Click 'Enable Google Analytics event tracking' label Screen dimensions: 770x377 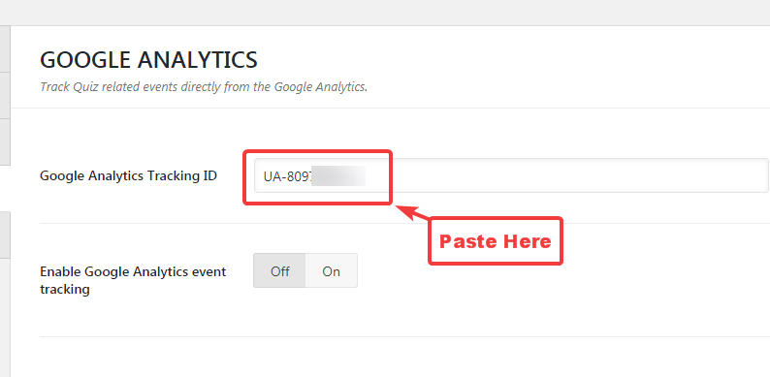[x=133, y=280]
